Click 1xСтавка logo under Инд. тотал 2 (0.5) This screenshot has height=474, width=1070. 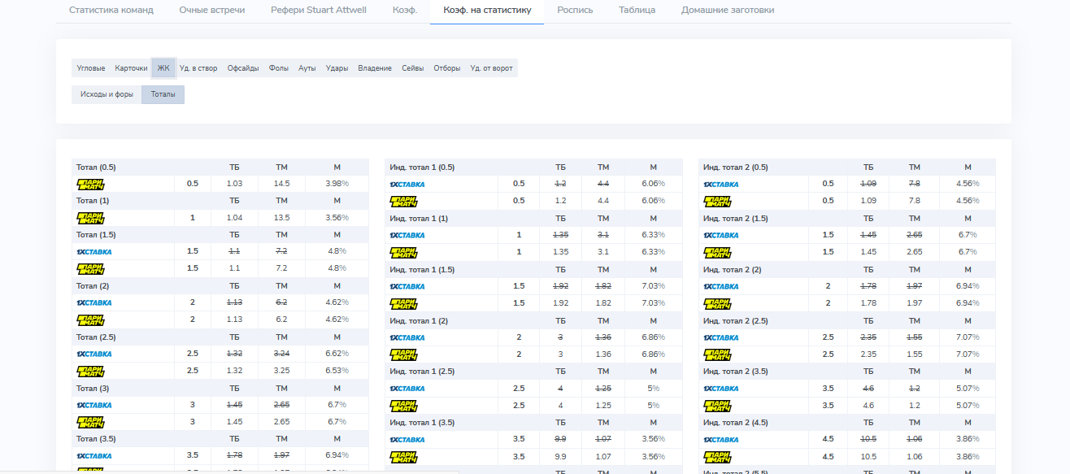721,184
